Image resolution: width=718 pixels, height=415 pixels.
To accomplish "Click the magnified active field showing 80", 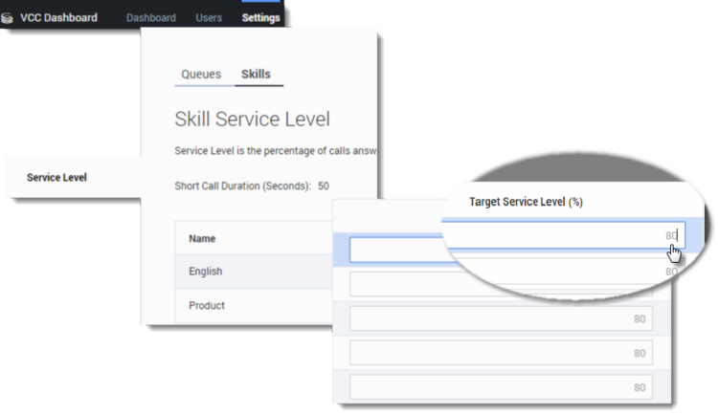I will (x=566, y=235).
